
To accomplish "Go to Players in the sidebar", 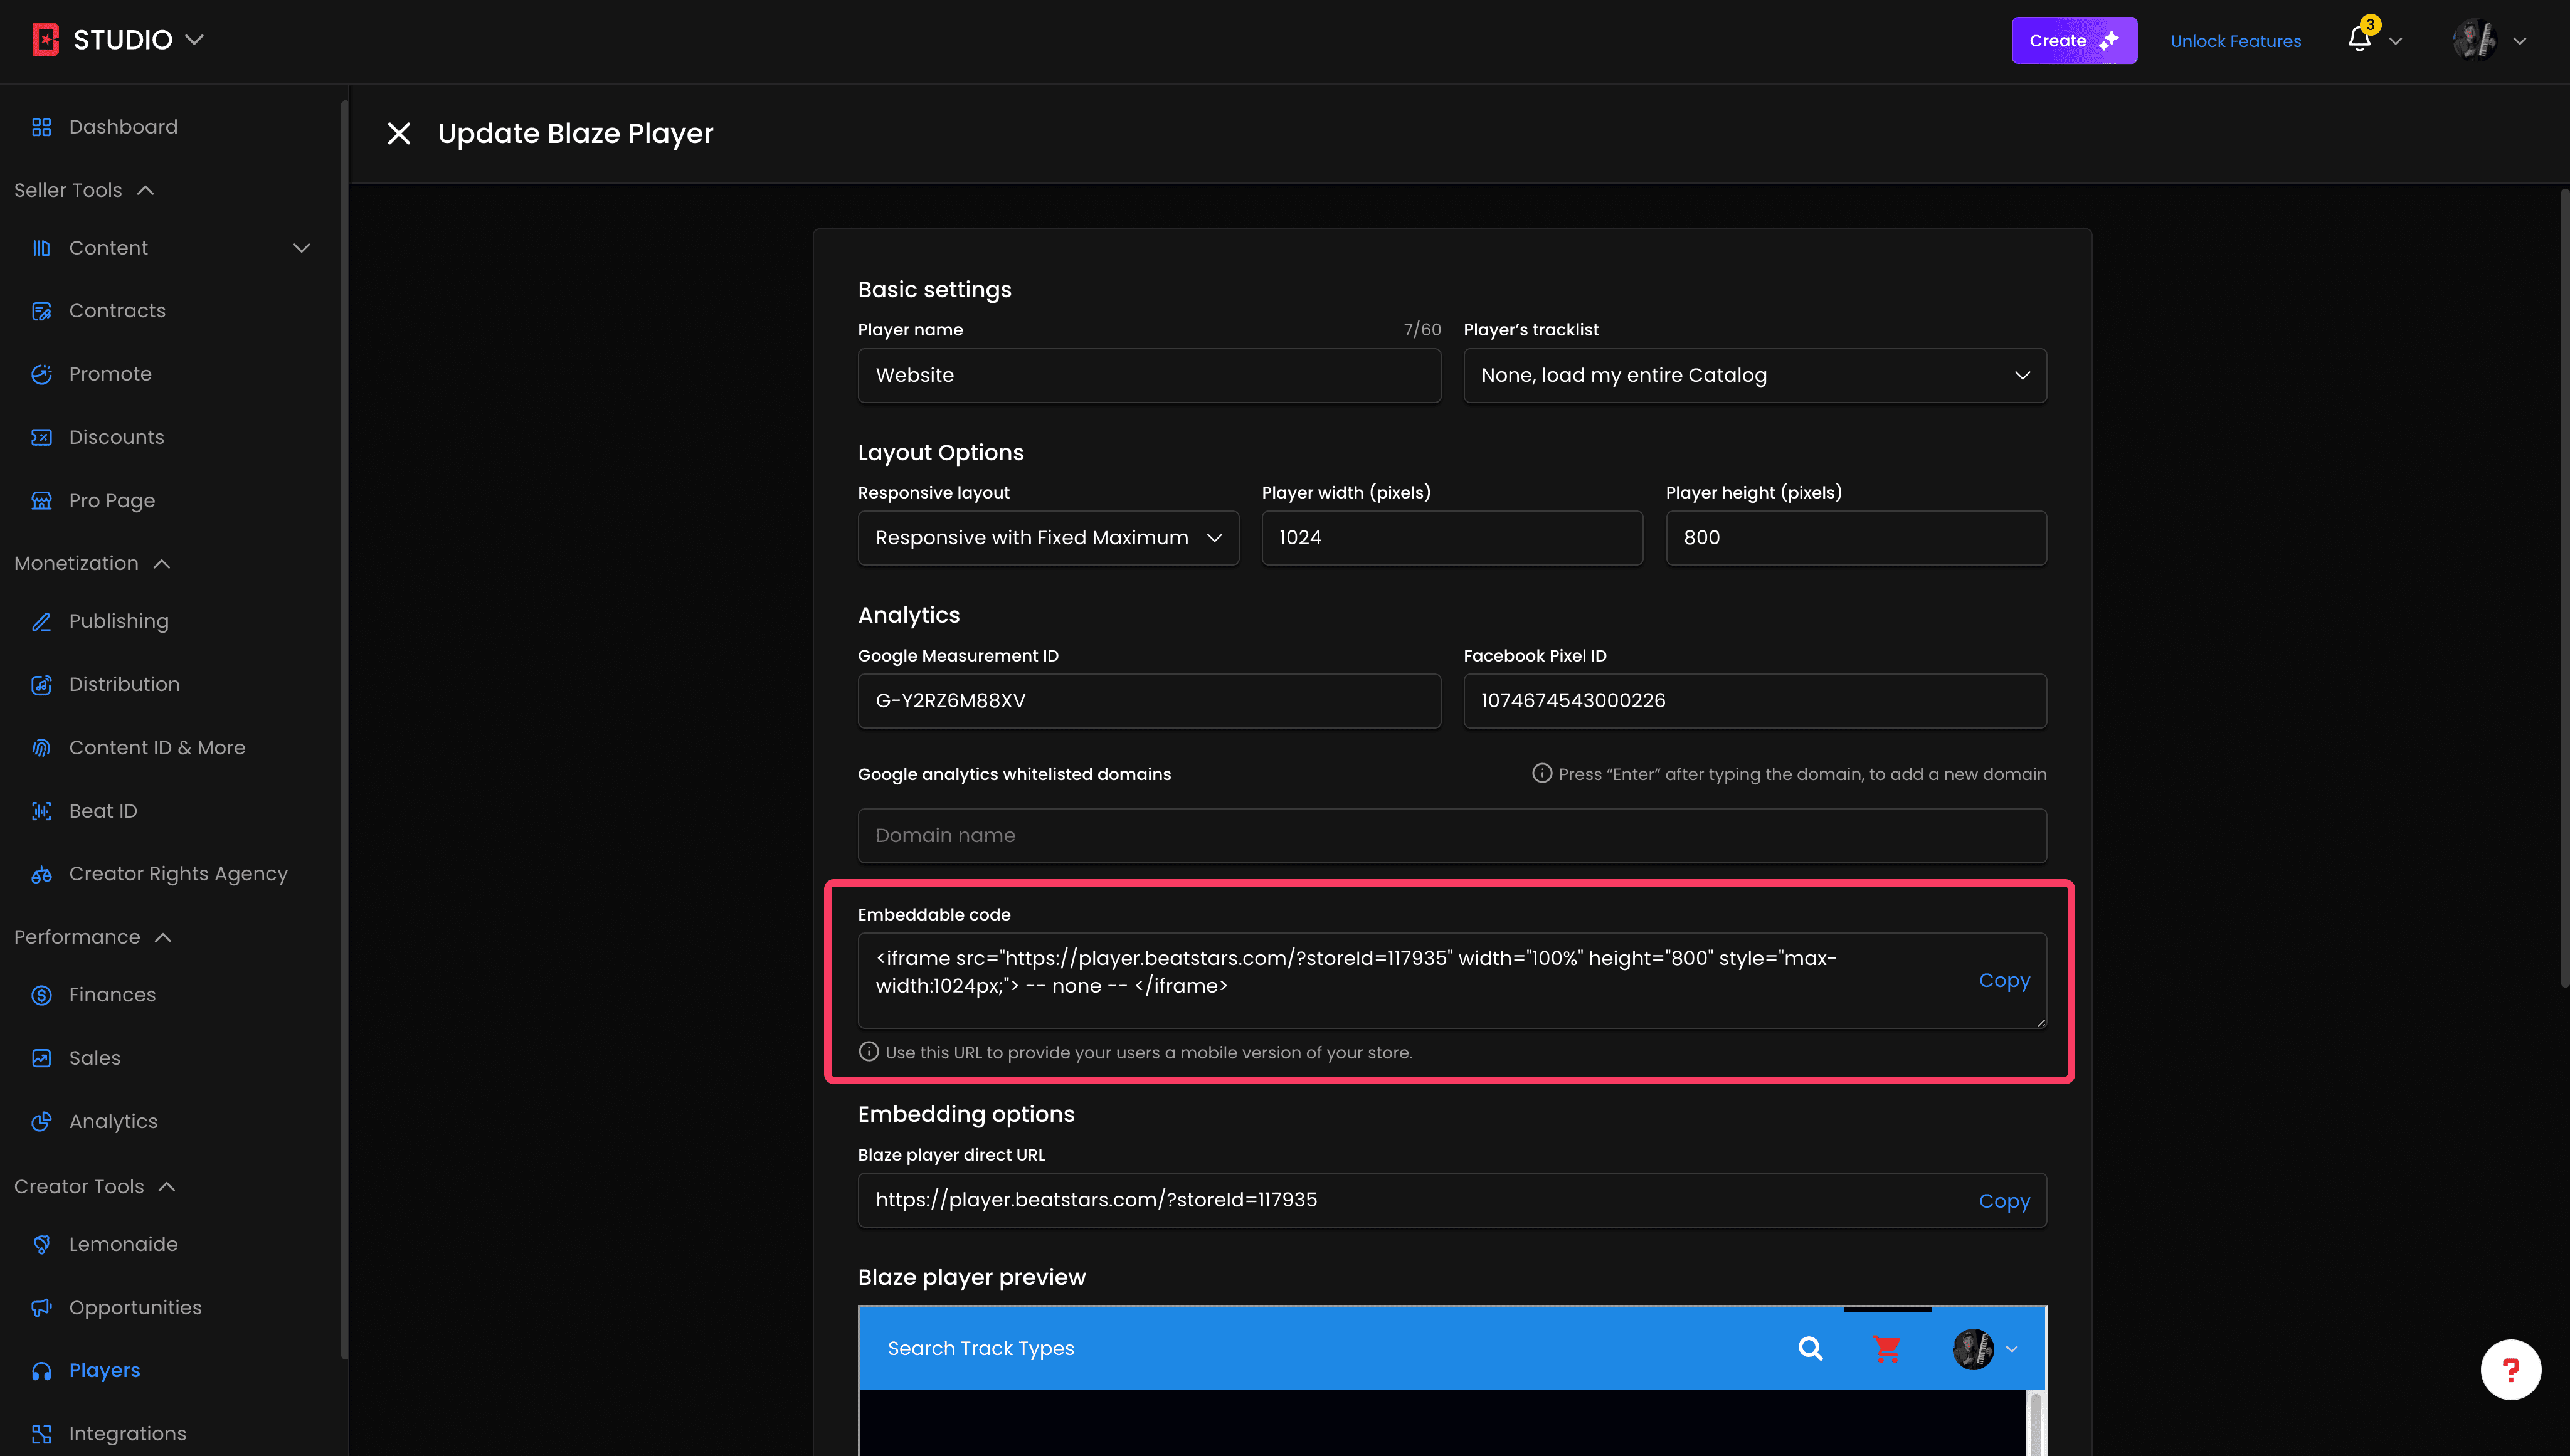I will pos(104,1370).
